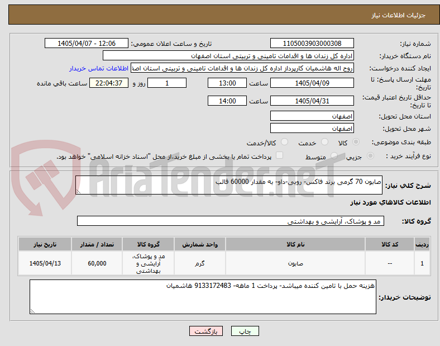Click the شرح کلی نیاز description textarea
Image resolution: width=440 pixels, height=346 pixels.
click(x=229, y=185)
